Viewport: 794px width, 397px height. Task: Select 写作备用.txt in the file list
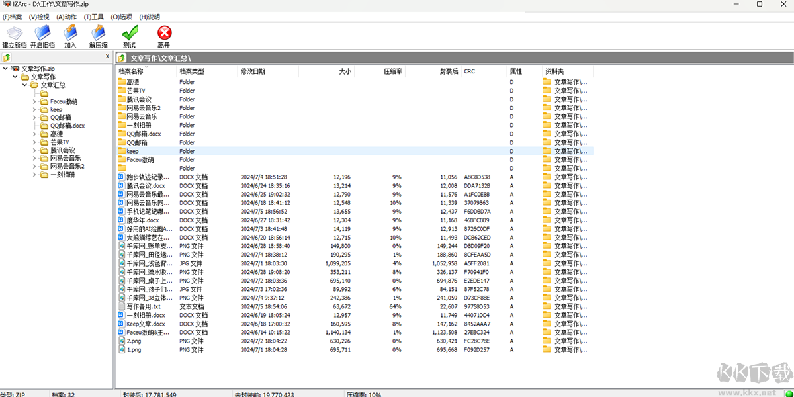[143, 306]
